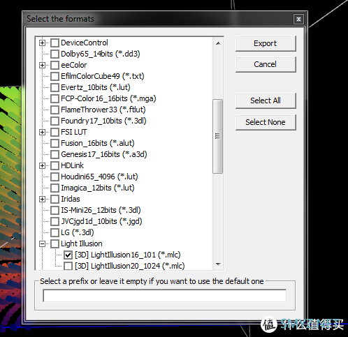Viewport: 348px width, 337px height.
Task: Expand the Iridas format group
Action: pos(42,199)
